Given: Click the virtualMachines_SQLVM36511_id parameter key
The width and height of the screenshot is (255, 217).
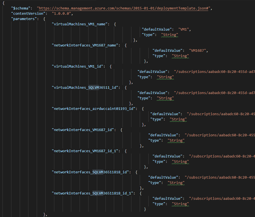Looking at the screenshot, I should coord(86,88).
